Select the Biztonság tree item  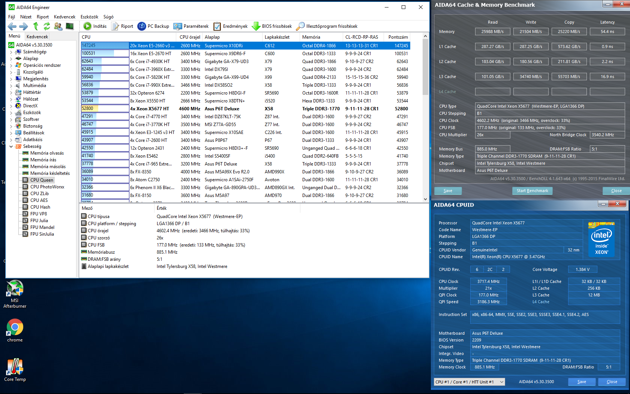click(x=33, y=126)
